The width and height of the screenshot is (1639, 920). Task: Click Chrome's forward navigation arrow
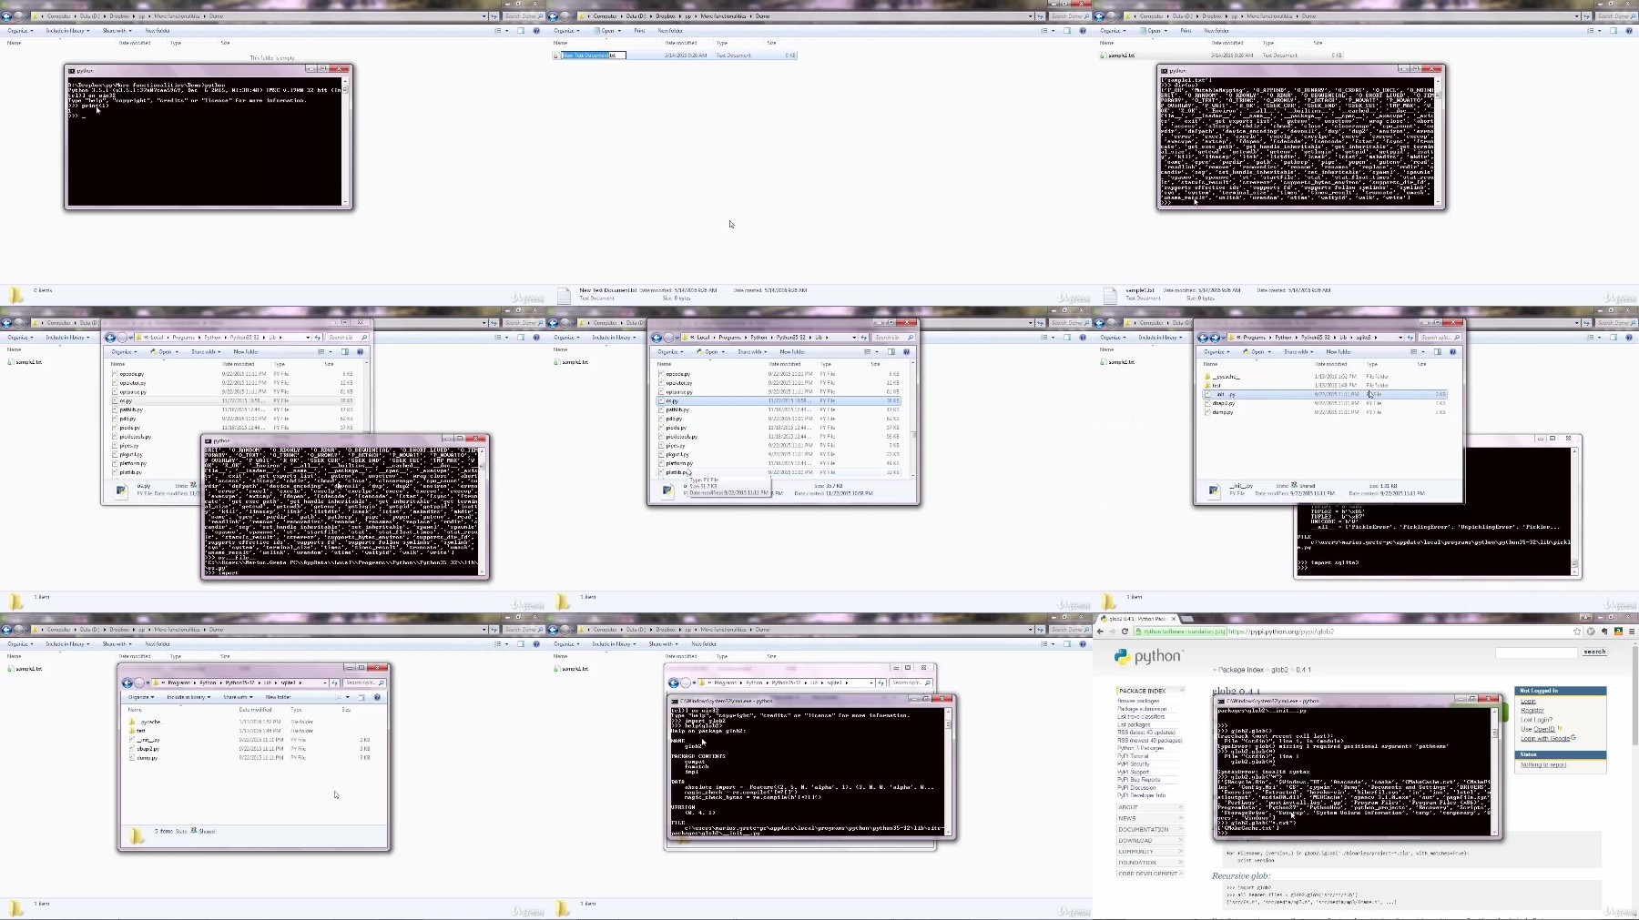pos(1112,631)
